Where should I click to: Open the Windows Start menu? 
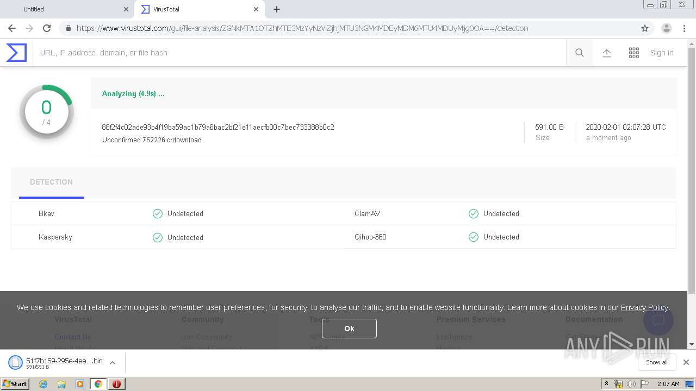click(x=15, y=384)
